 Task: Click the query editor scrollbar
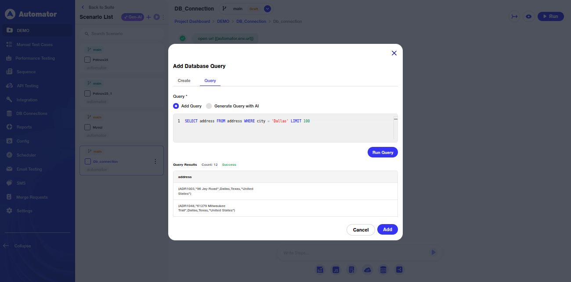[x=395, y=128]
